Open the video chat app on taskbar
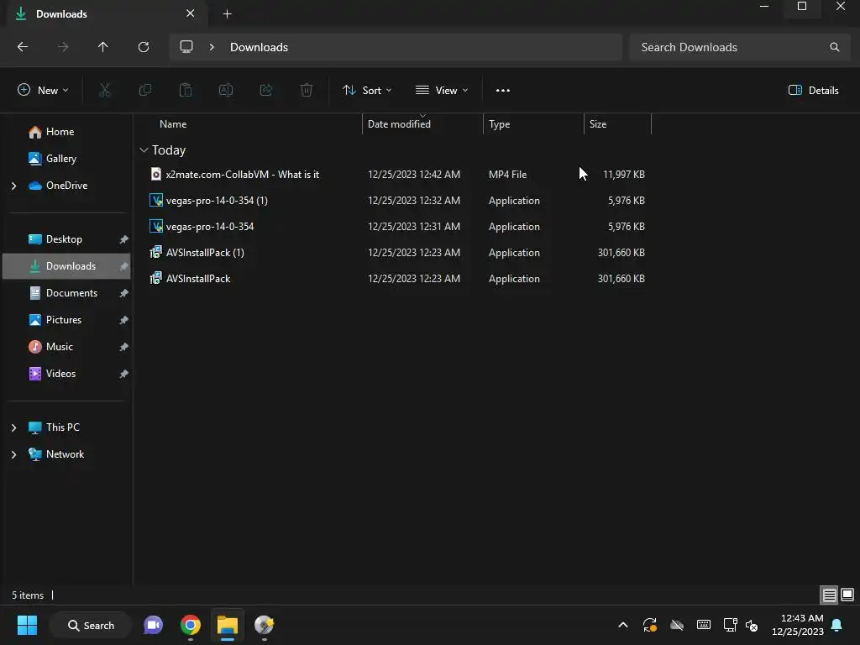 click(153, 625)
